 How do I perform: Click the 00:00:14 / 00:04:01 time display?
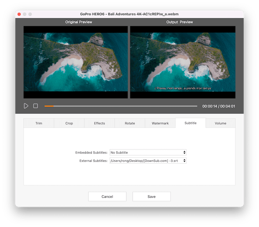click(218, 106)
